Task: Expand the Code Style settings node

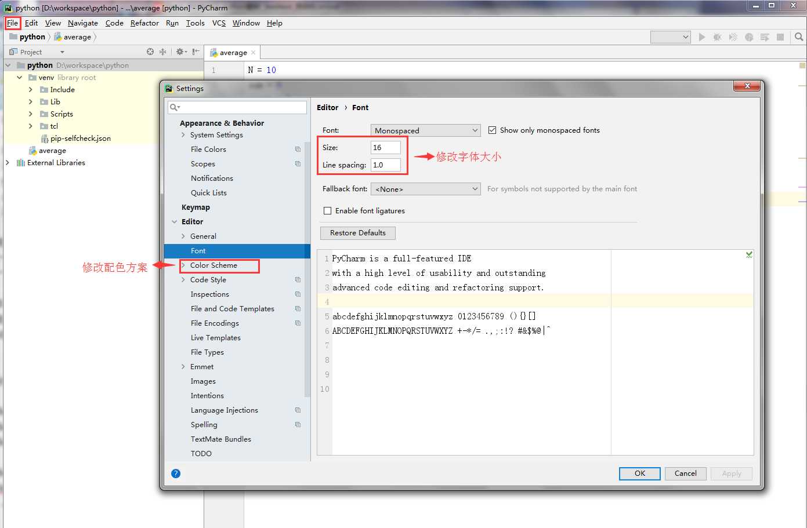Action: [x=183, y=280]
